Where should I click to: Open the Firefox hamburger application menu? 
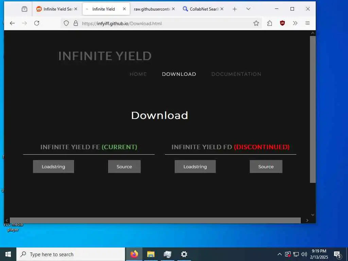(307, 23)
